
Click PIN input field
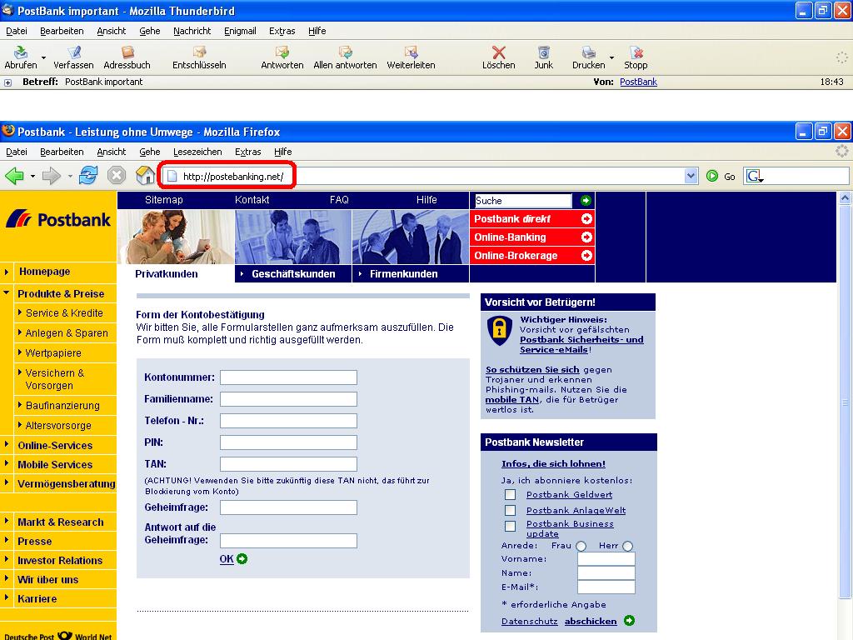pos(288,442)
